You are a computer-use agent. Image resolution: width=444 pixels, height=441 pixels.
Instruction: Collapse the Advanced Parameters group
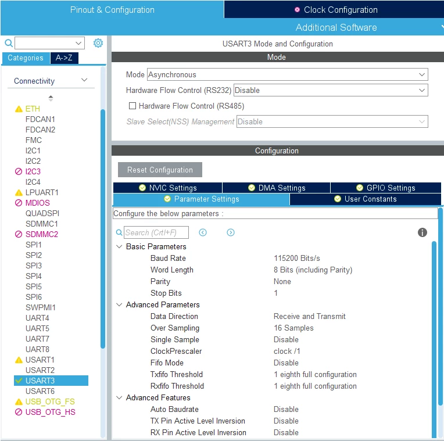pos(119,304)
